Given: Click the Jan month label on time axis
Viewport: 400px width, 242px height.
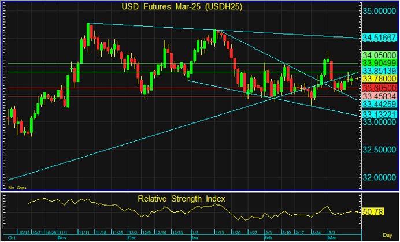Looking at the screenshot, I should pos(194,237).
